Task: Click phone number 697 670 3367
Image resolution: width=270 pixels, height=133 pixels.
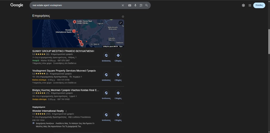Action: (64, 60)
